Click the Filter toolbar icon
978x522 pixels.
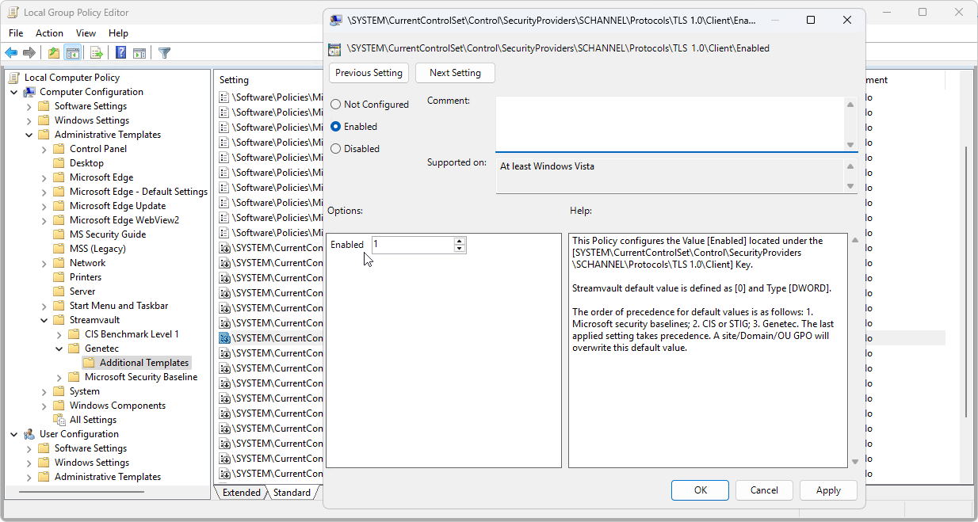coord(164,53)
